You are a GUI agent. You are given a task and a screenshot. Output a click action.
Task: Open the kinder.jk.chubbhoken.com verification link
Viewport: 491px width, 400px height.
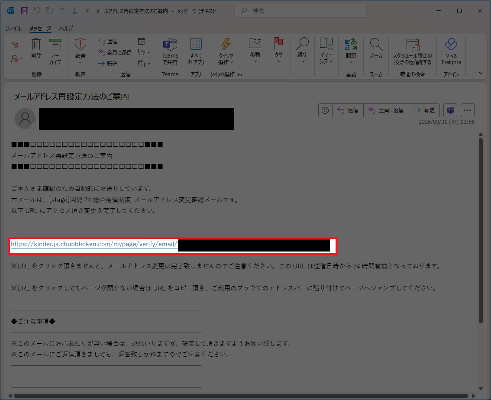(94, 244)
